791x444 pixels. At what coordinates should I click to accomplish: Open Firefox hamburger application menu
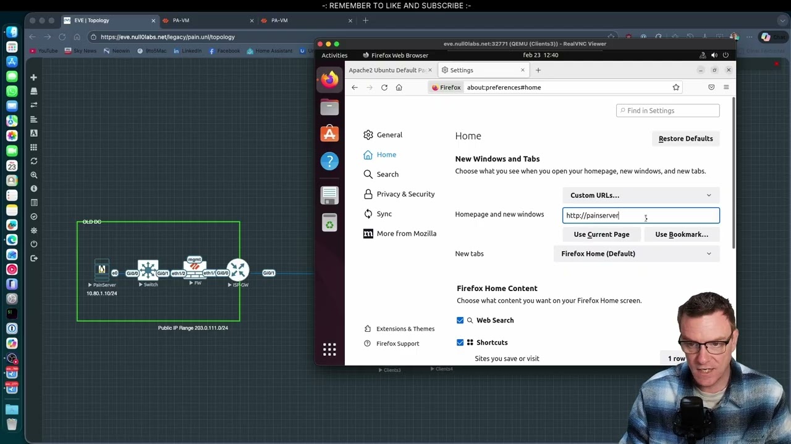[726, 88]
